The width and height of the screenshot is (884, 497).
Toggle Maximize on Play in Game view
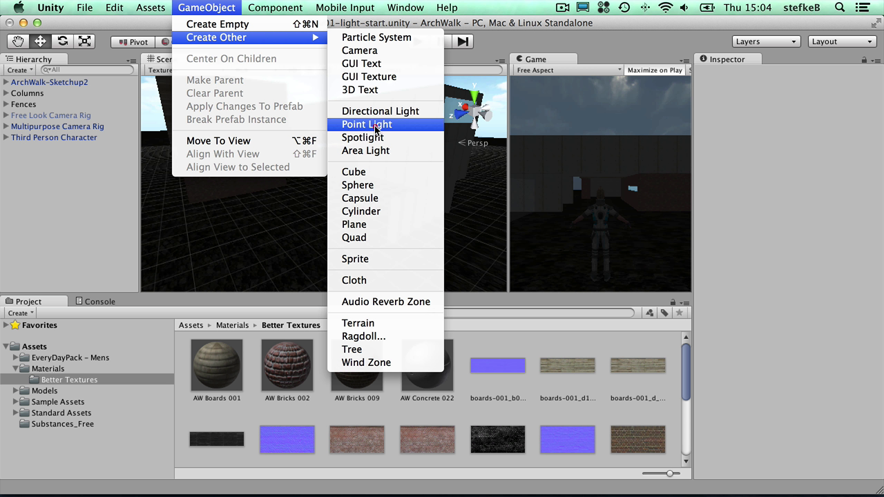[655, 70]
